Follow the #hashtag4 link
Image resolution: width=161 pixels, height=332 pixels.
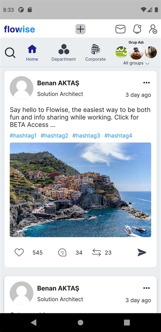118,136
